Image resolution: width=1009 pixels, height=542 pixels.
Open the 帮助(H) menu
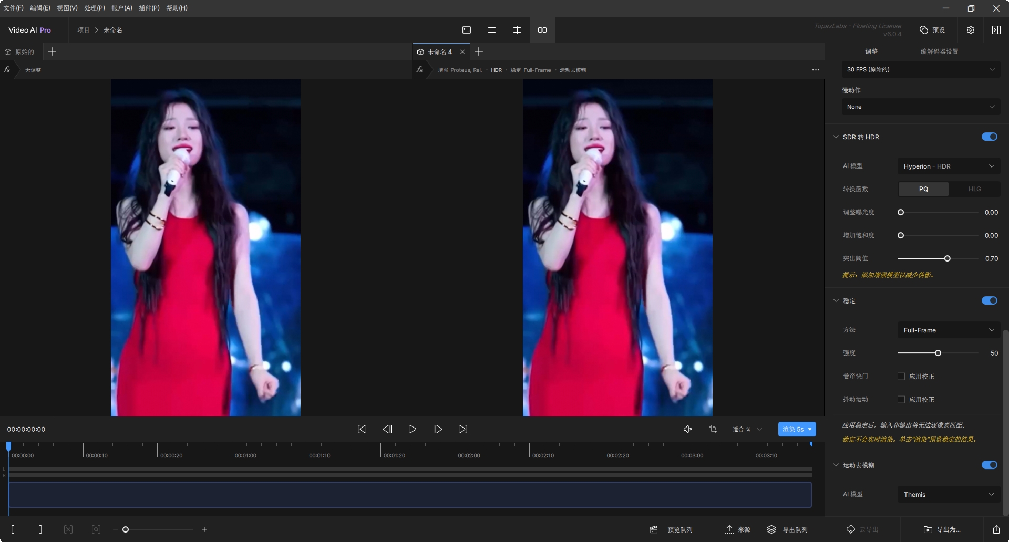177,8
